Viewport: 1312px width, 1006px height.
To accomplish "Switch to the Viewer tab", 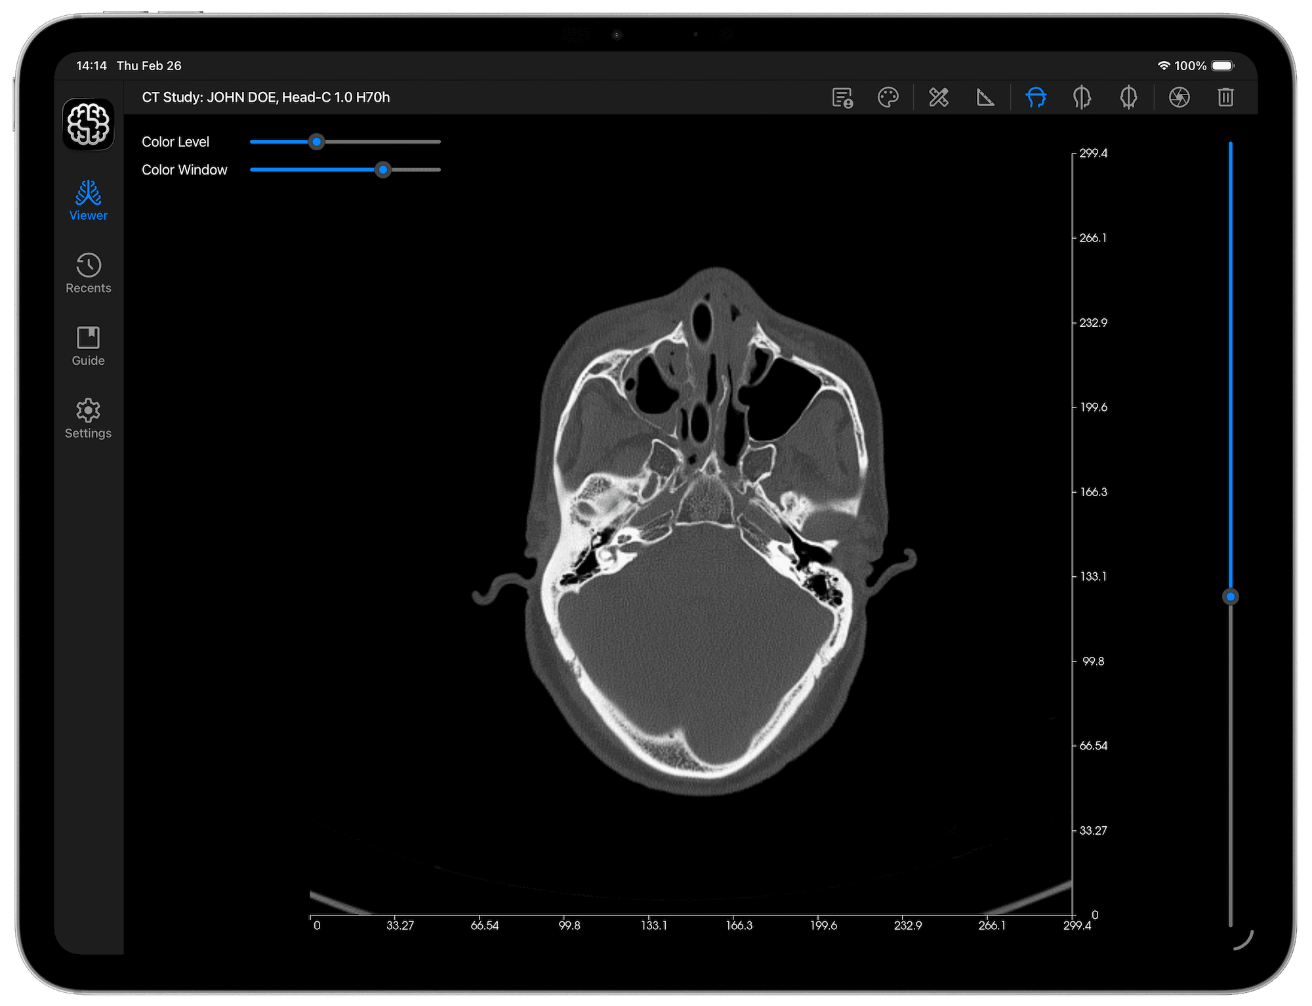I will 88,200.
